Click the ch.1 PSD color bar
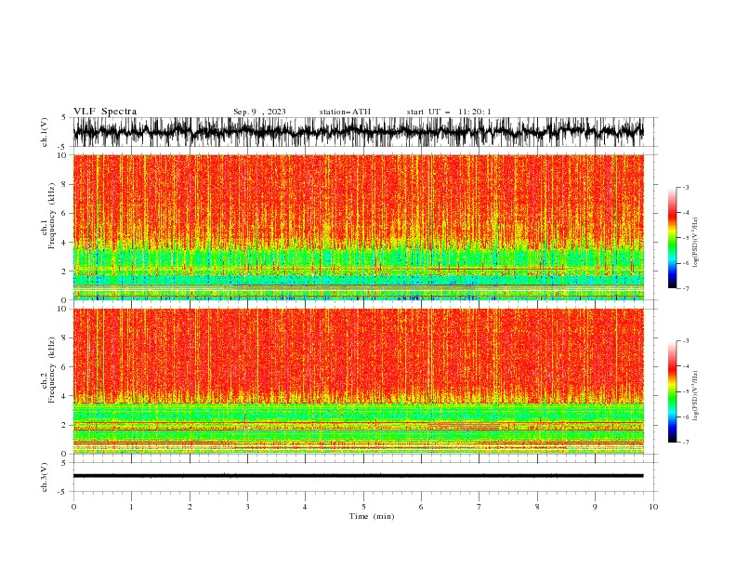 coord(672,238)
